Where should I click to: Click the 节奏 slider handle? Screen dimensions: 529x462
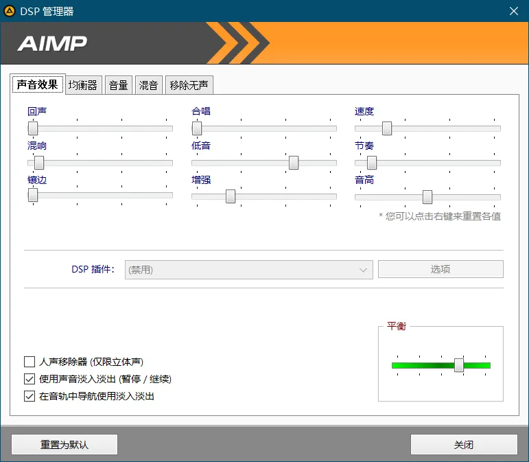pos(372,163)
